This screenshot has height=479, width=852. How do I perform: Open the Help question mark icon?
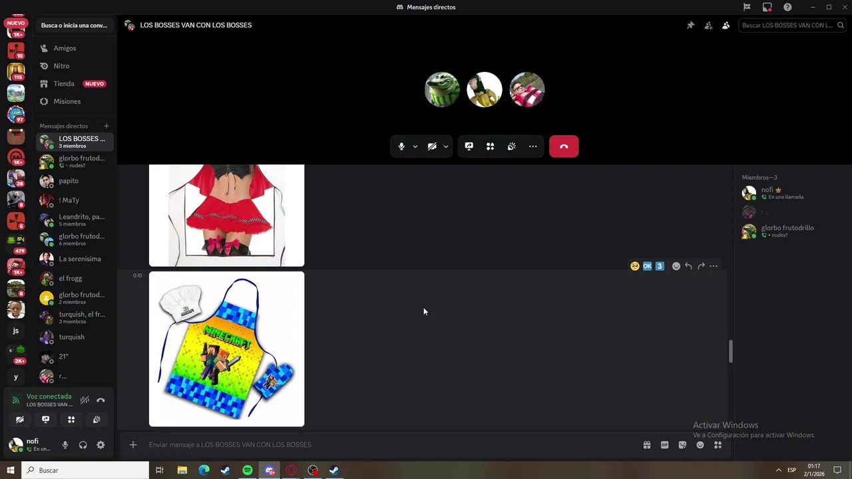[x=787, y=7]
